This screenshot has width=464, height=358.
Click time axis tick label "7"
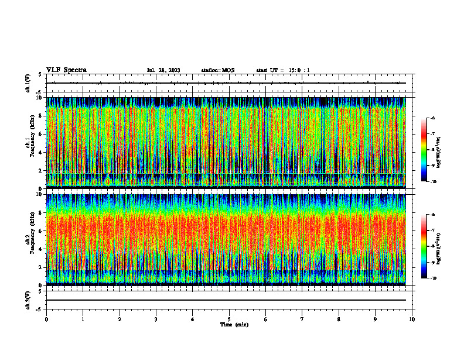302,319
